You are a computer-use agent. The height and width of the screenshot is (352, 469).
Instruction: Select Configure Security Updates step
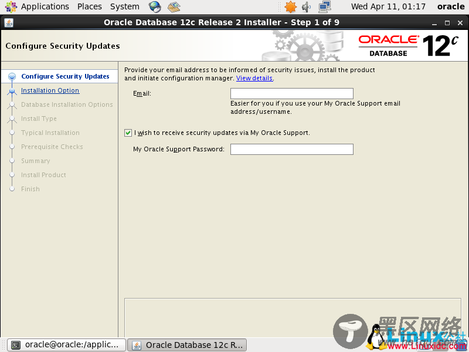point(65,76)
